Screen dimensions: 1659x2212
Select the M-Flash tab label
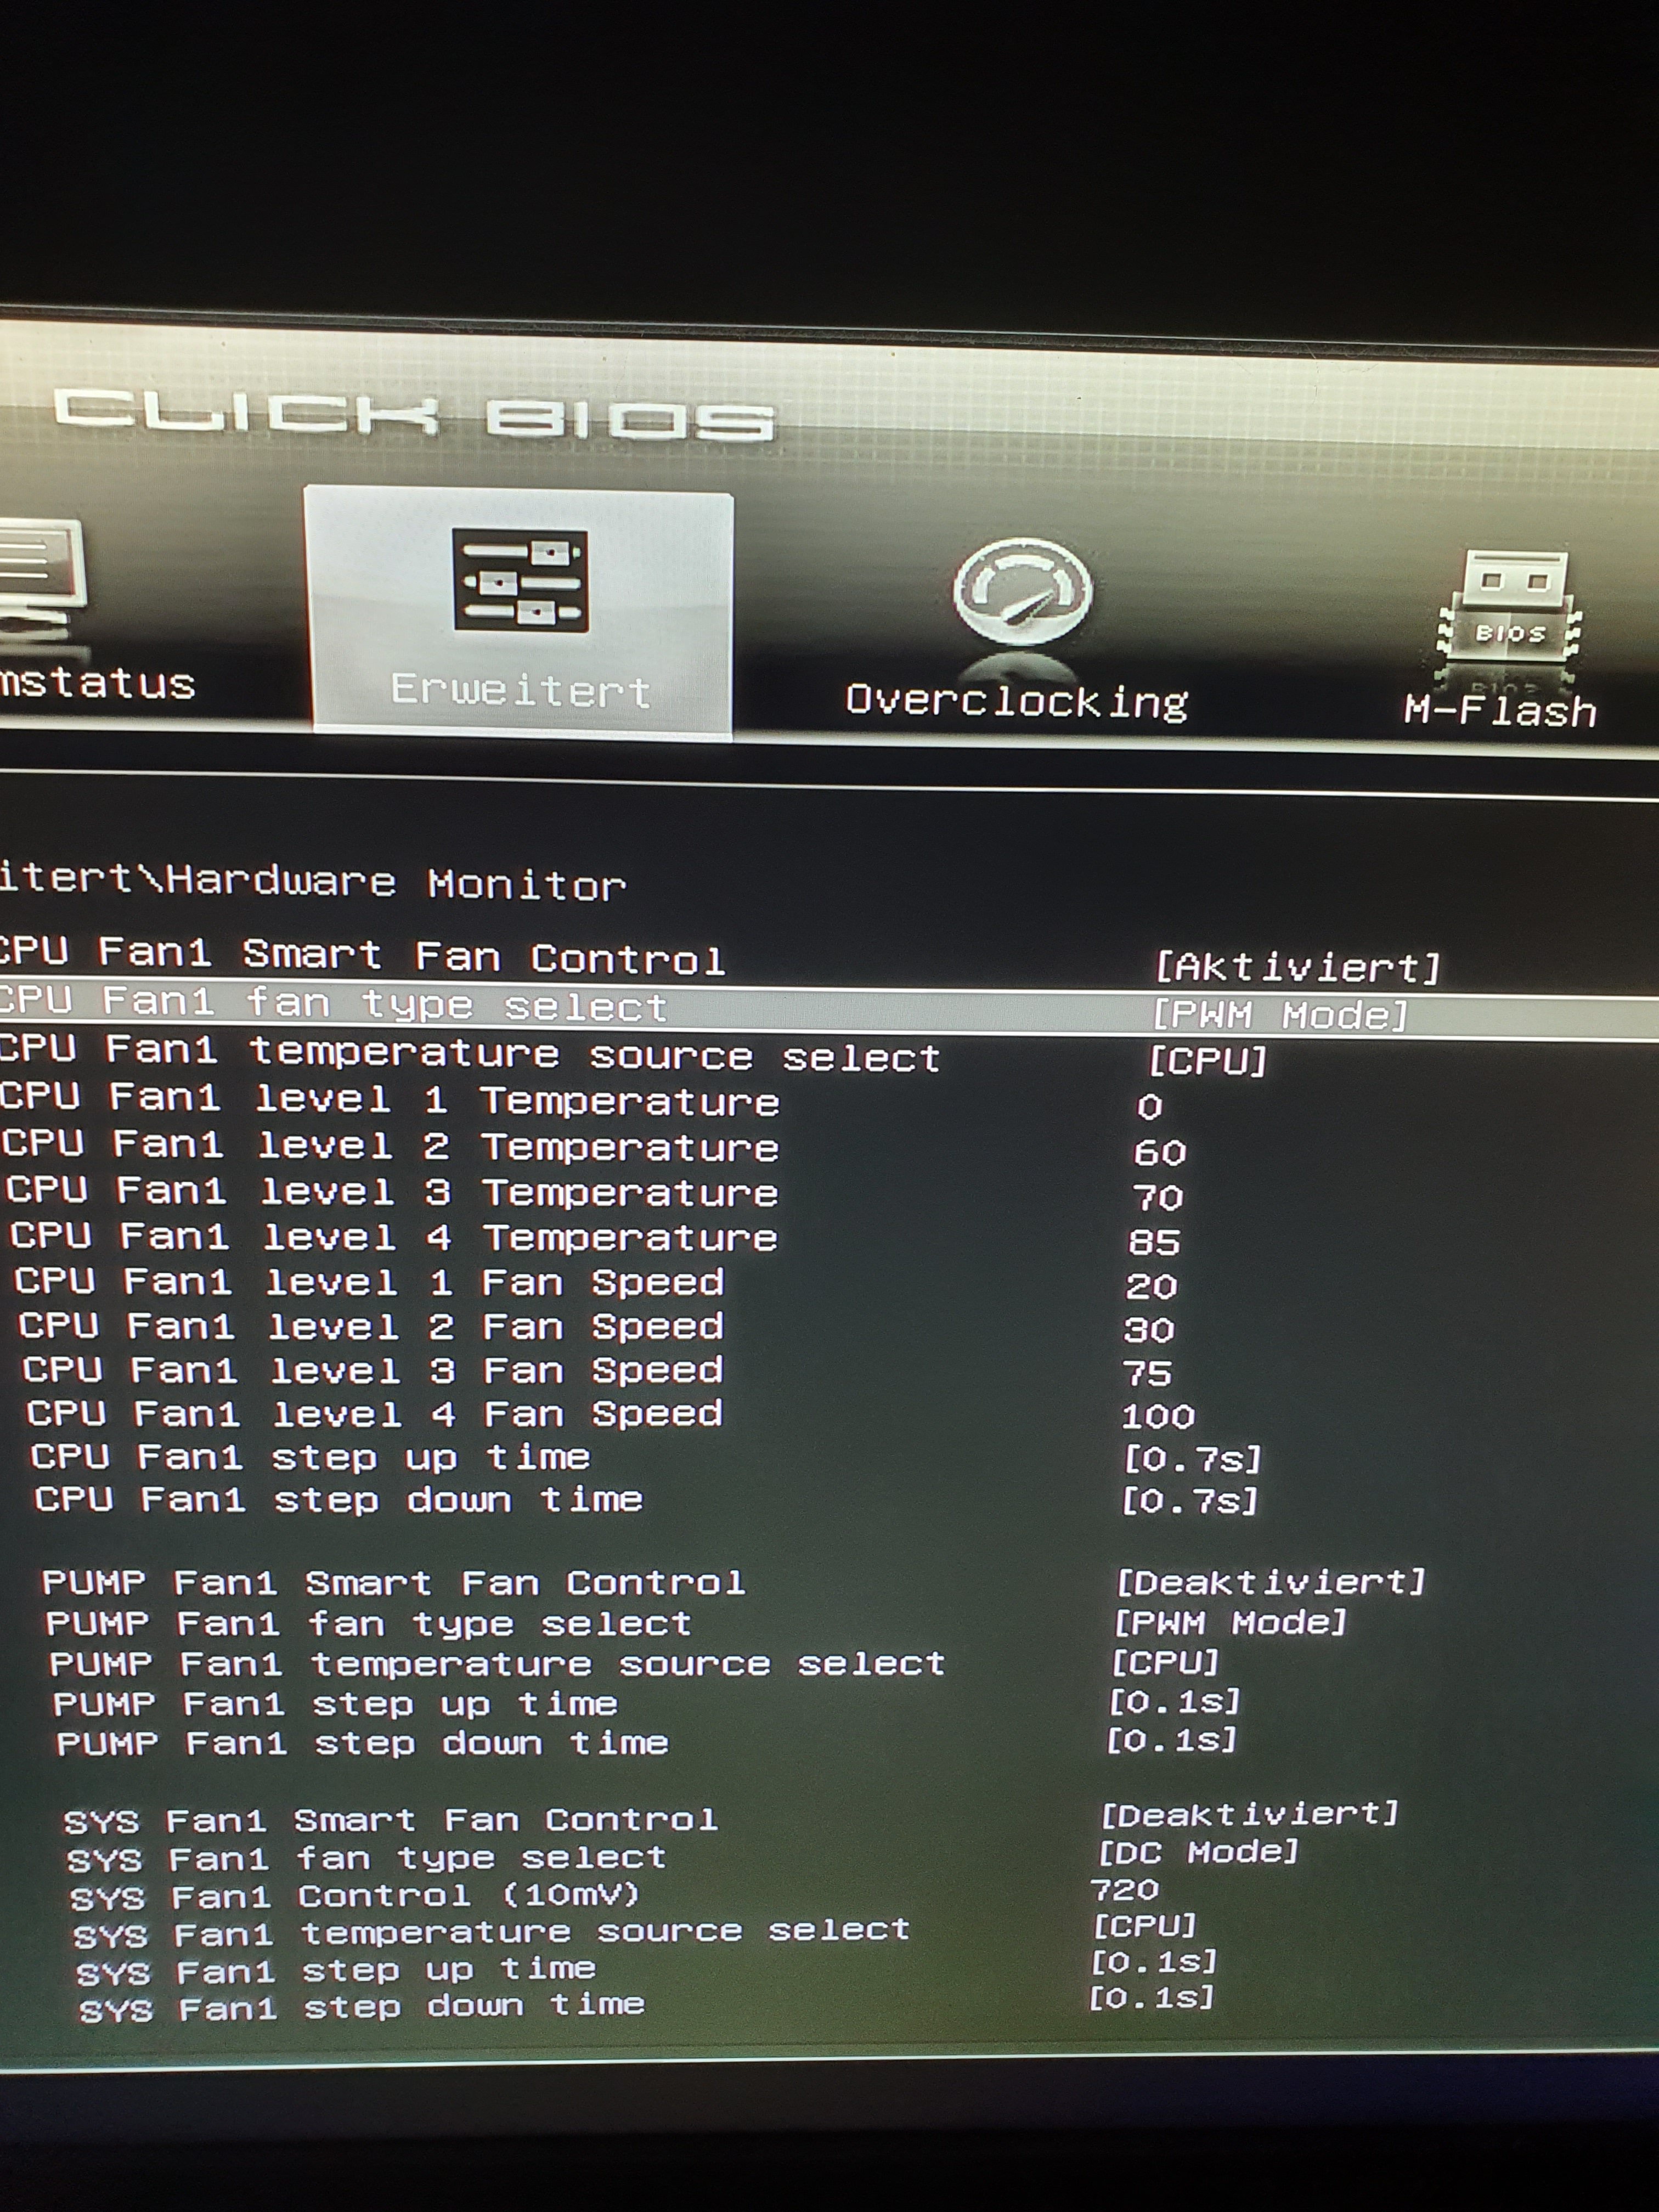coord(1499,711)
